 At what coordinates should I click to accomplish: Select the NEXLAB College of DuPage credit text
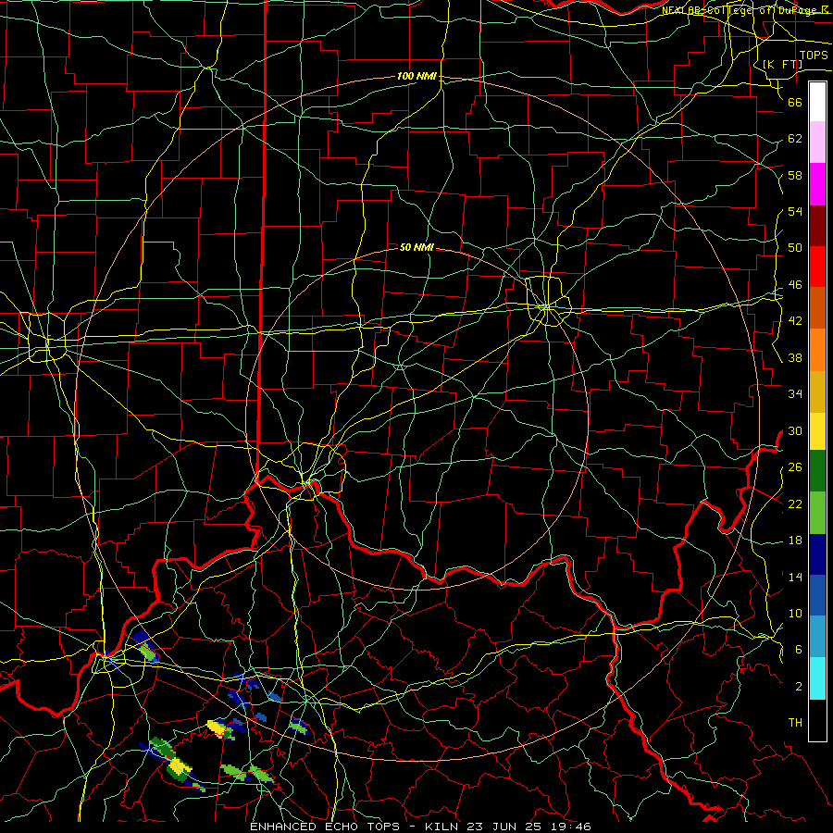click(x=746, y=10)
